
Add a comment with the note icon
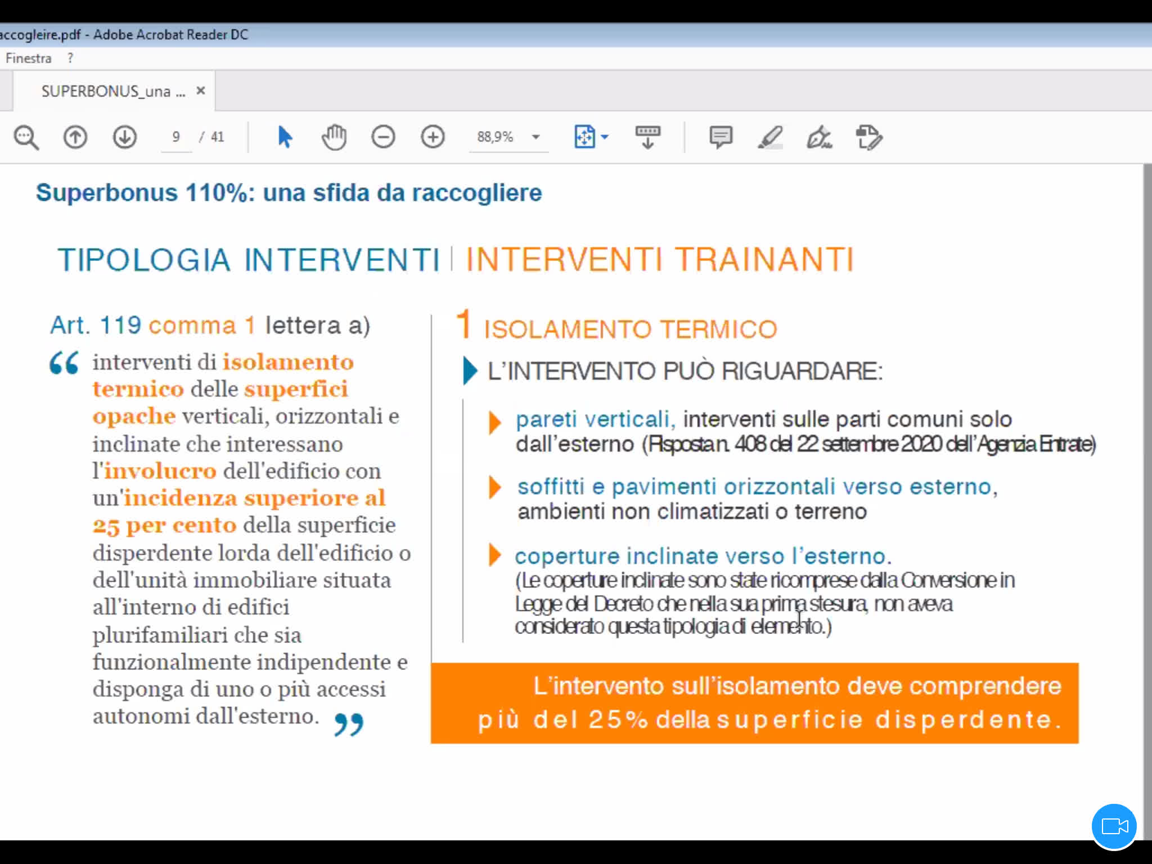pyautogui.click(x=721, y=137)
